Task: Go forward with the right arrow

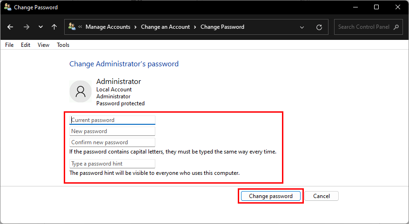Action: [x=27, y=27]
